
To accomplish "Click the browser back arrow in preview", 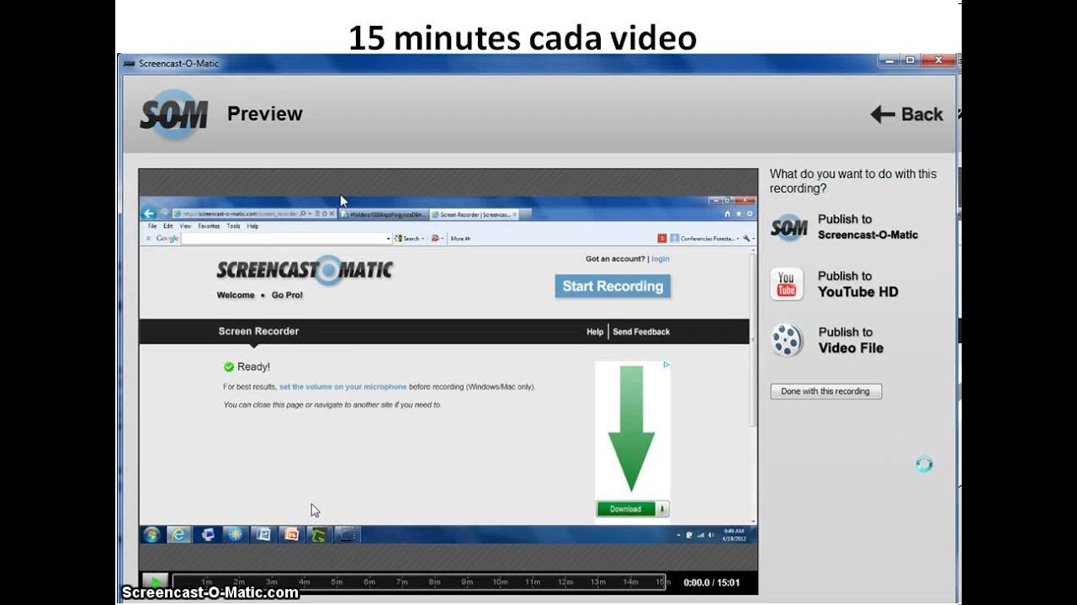I will [149, 213].
